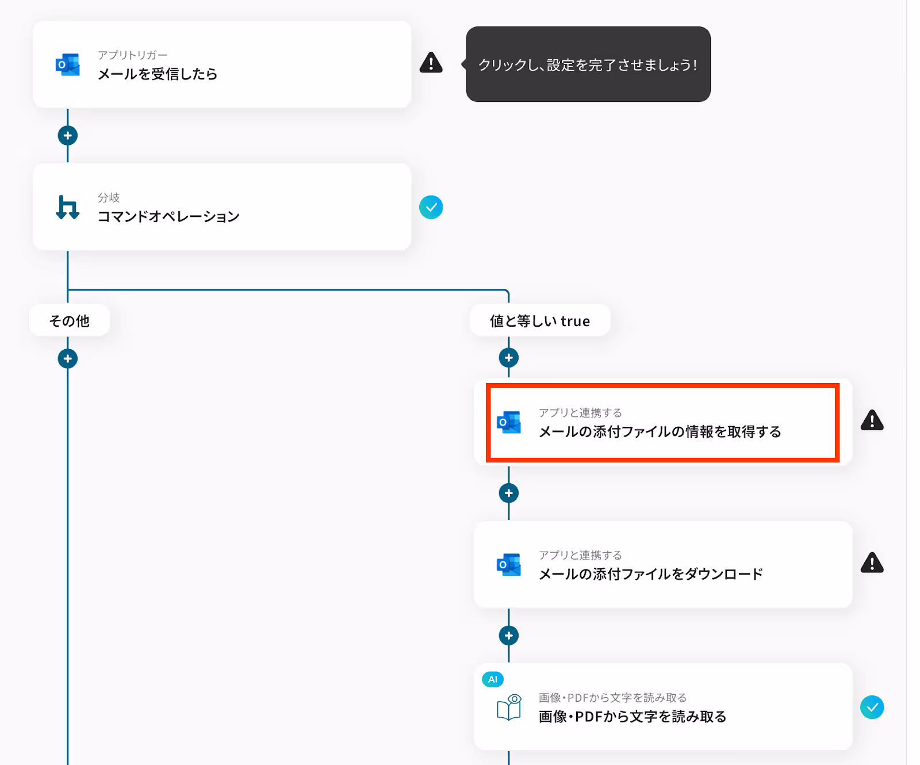Open the メールを受信したら trigger card

[x=222, y=64]
